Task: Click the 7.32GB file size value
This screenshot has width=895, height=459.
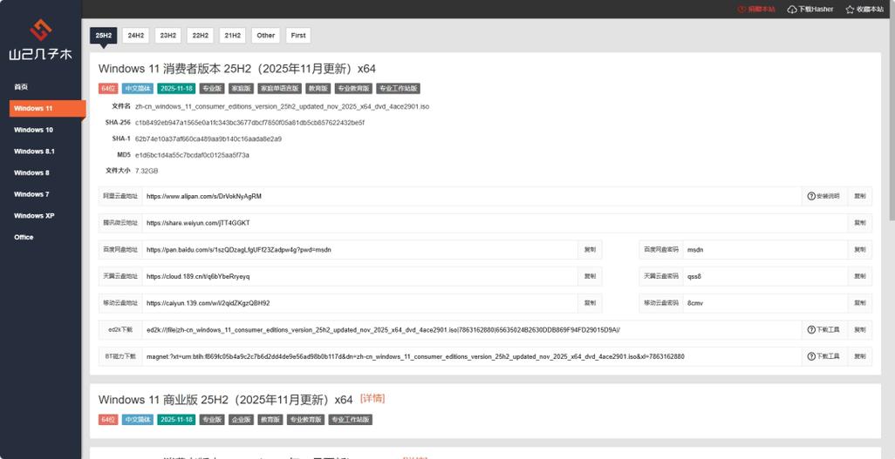Action: 147,171
